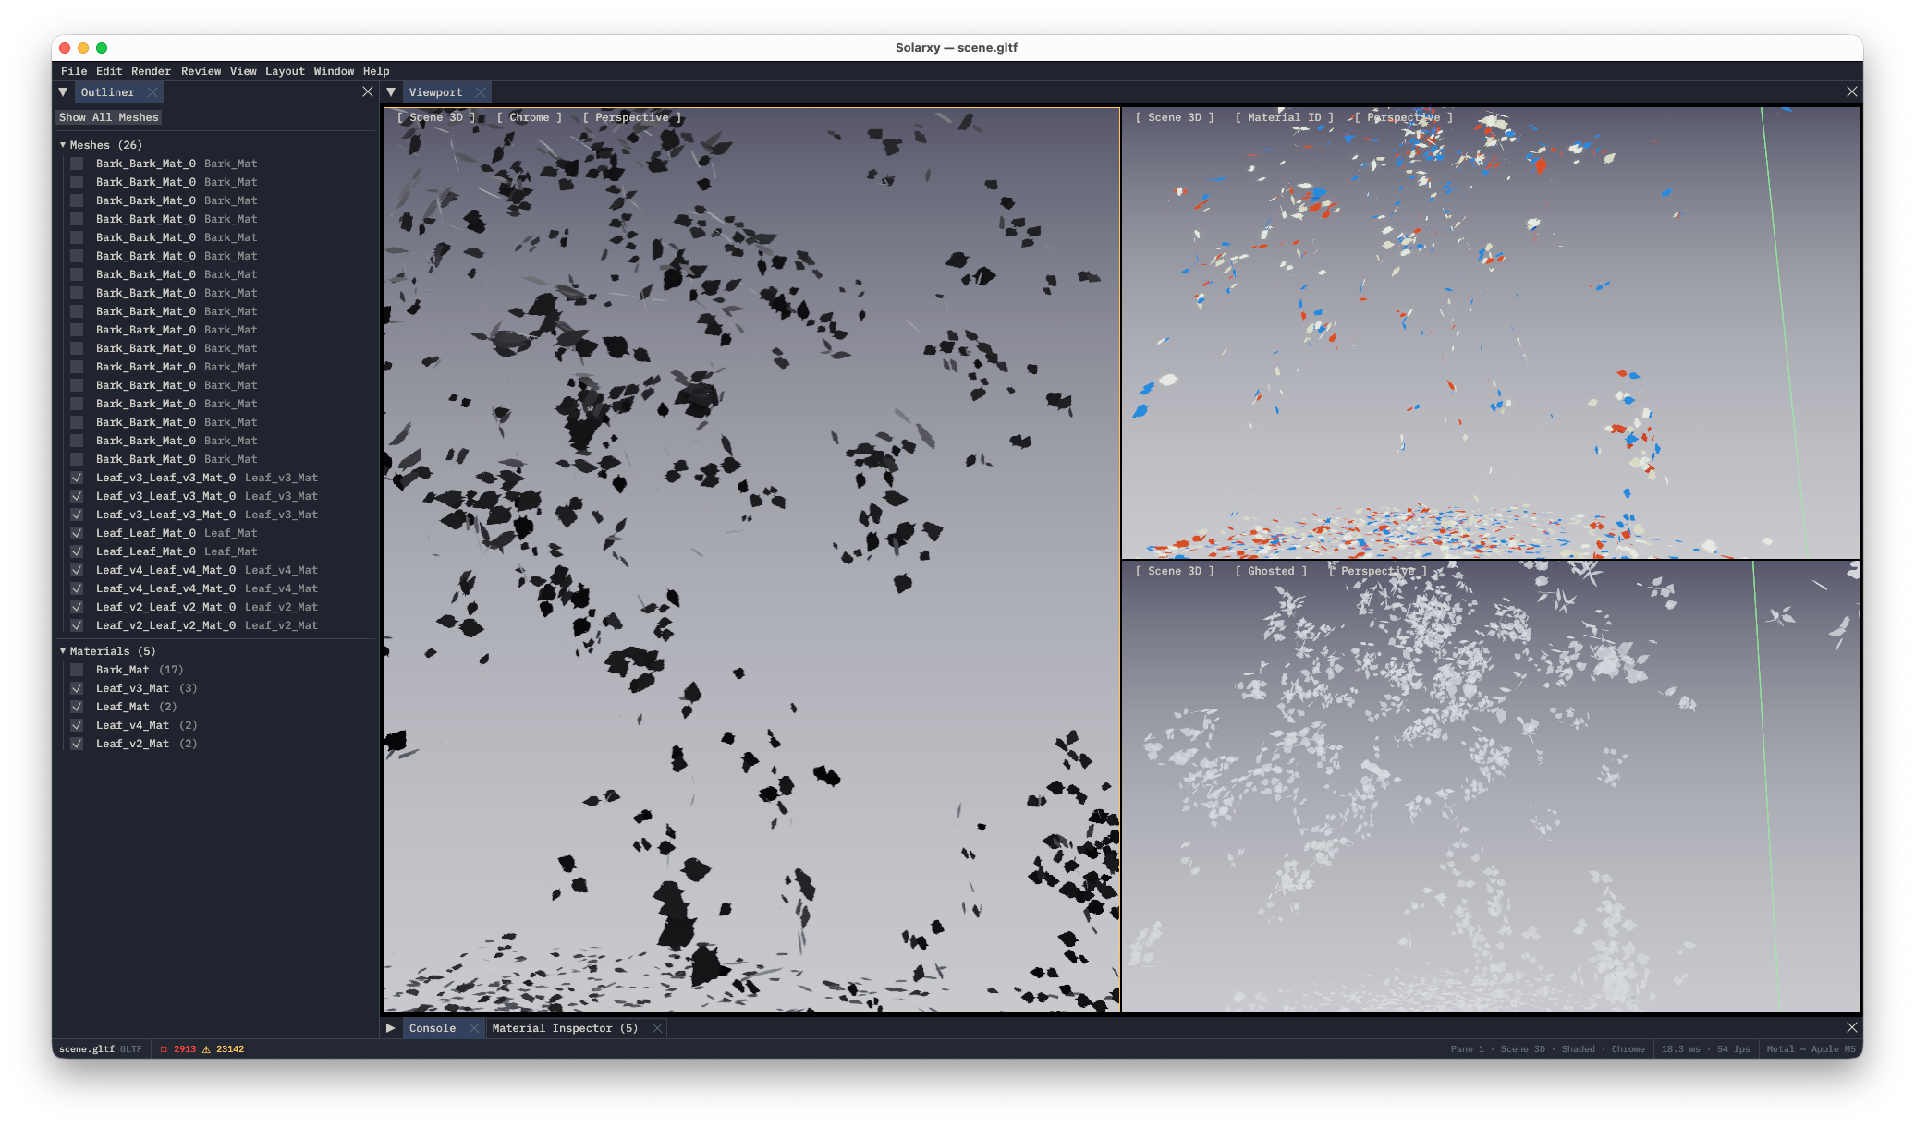1915x1127 pixels.
Task: Uncheck the Leaf_v2_Mat (2) material
Action: [x=77, y=744]
